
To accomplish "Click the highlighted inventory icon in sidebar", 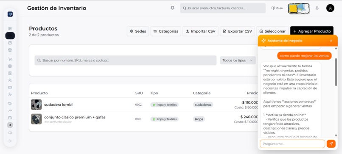I will click(x=10, y=36).
